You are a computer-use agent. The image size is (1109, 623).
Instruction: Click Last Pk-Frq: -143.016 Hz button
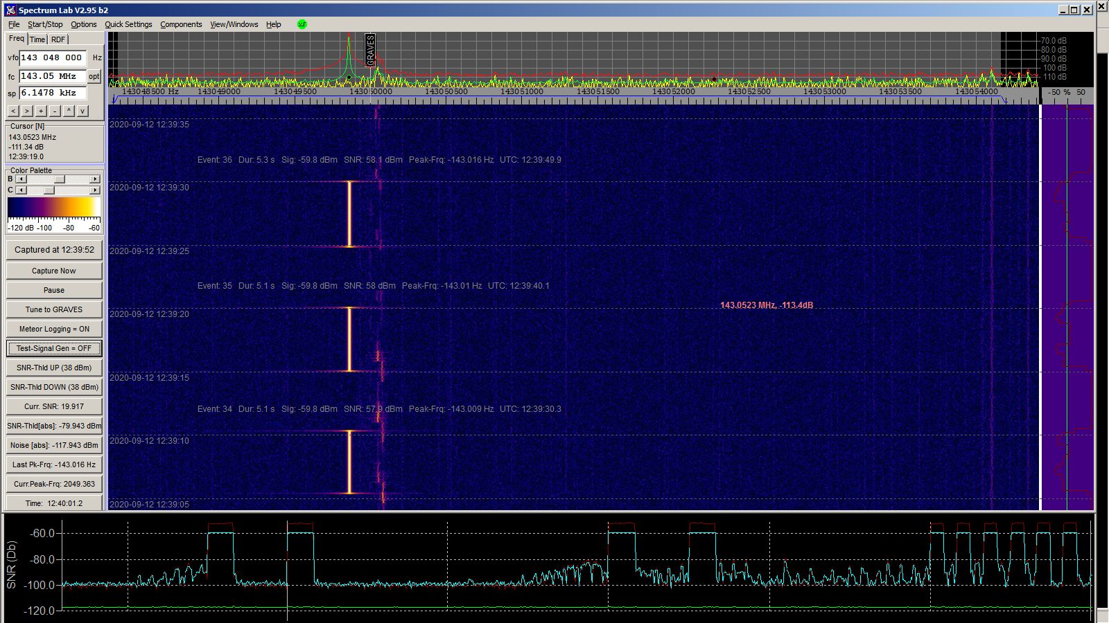point(54,464)
